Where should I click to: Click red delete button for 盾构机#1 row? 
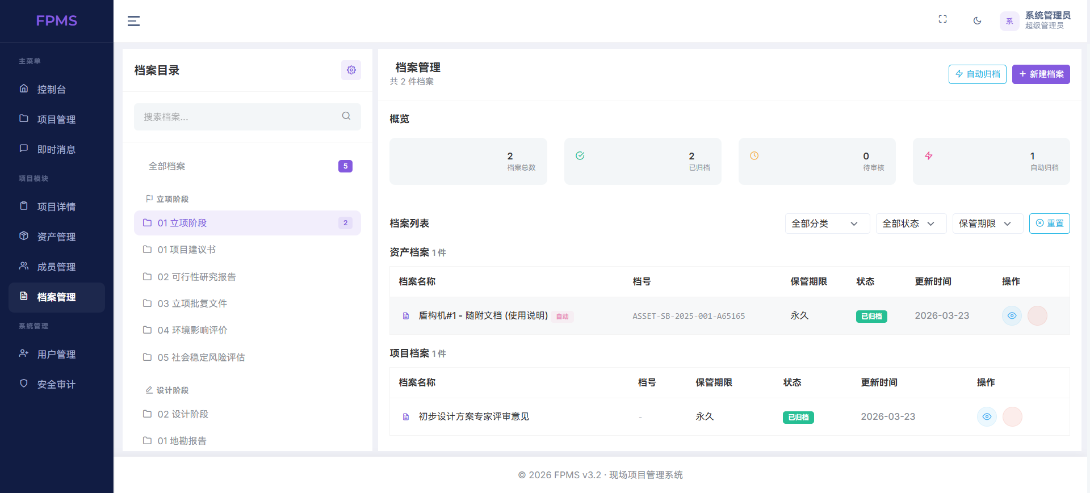(1037, 316)
